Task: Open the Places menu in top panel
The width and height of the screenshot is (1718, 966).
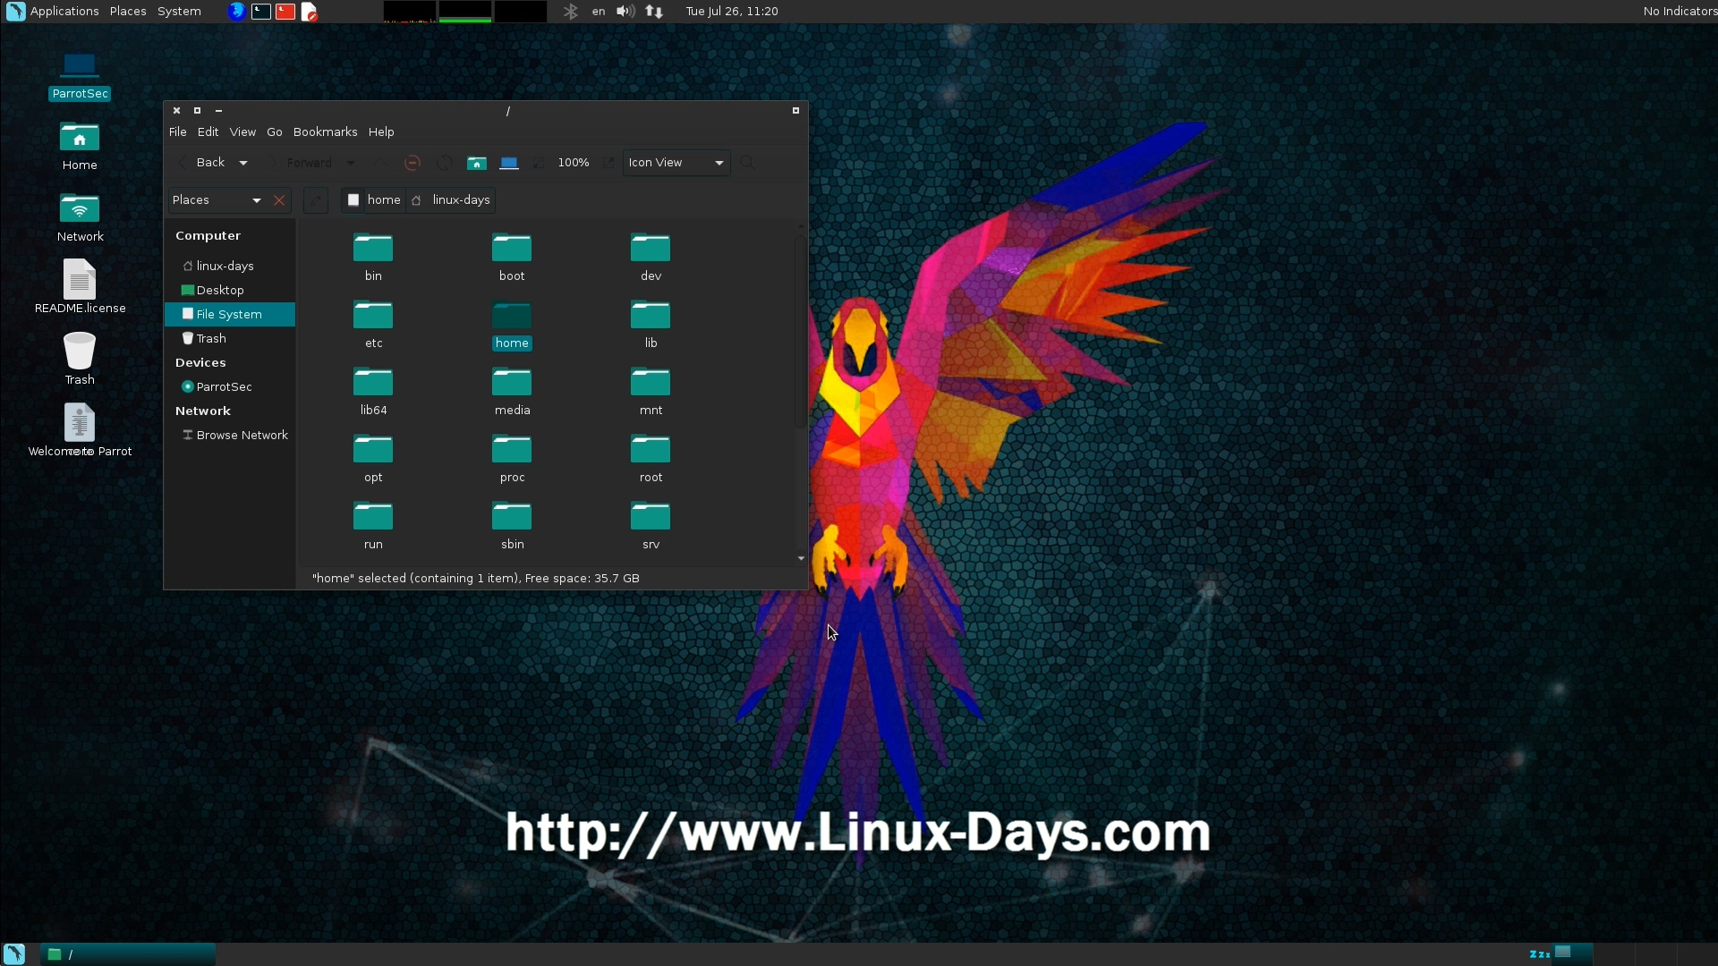Action: [128, 12]
